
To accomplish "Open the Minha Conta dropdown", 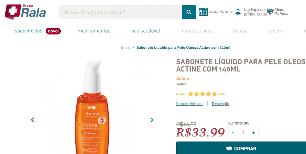I will (255, 14).
